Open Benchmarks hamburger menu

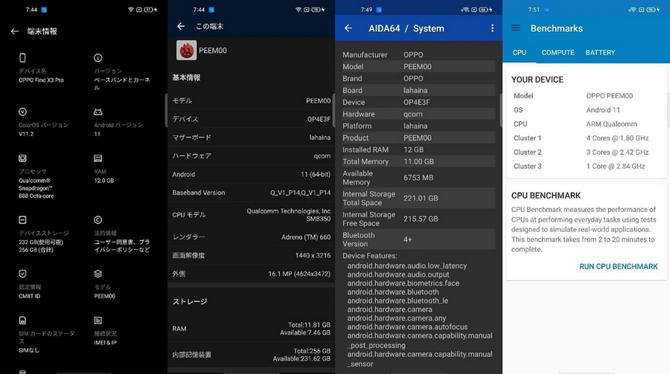coord(516,28)
